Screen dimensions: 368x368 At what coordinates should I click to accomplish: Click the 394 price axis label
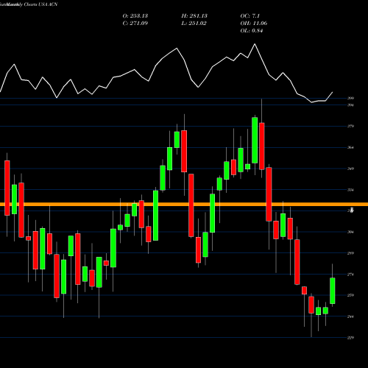(350, 105)
